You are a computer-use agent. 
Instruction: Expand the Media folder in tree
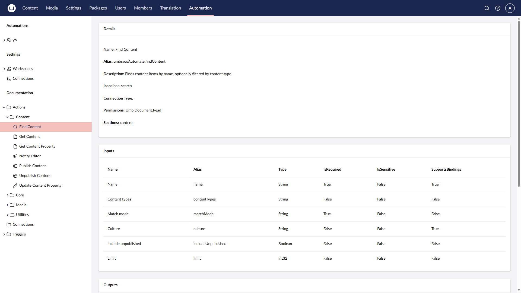(7, 205)
